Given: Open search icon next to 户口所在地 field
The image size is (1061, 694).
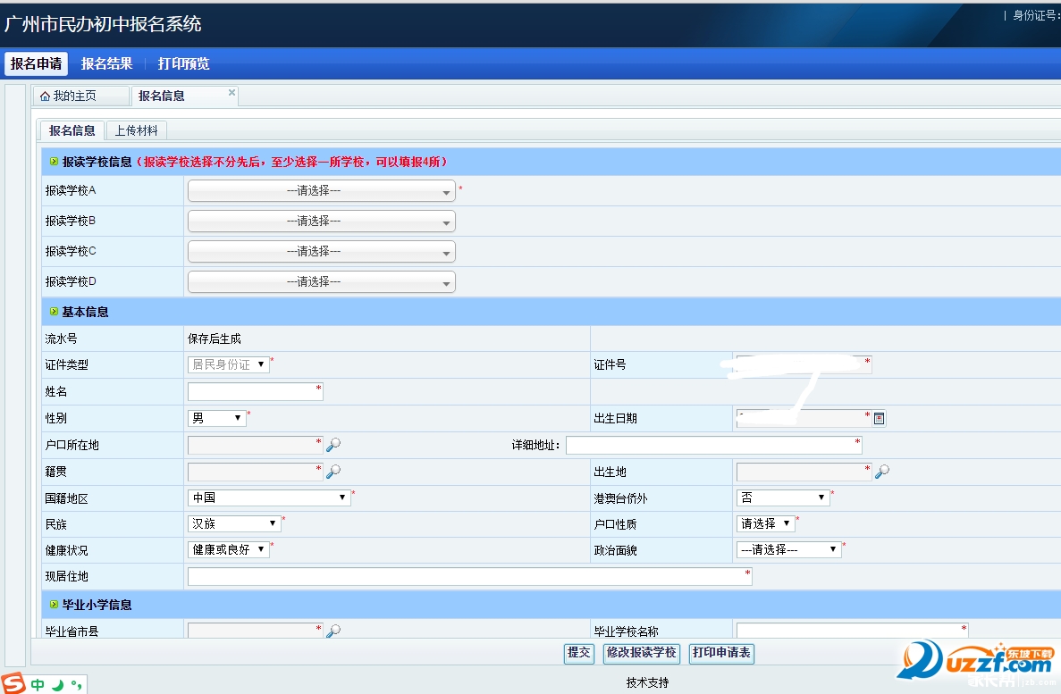Looking at the screenshot, I should coord(333,445).
